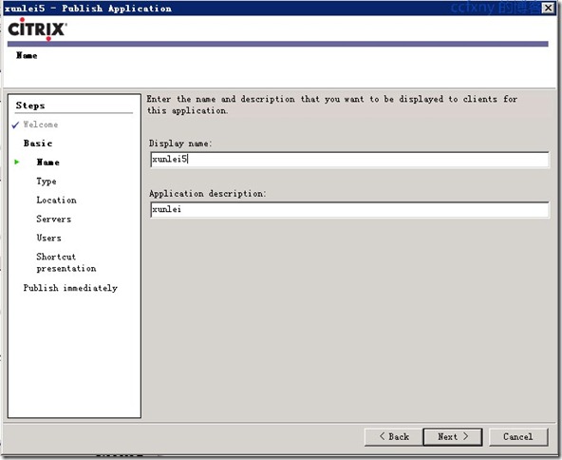Go to the Type step

pyautogui.click(x=47, y=182)
